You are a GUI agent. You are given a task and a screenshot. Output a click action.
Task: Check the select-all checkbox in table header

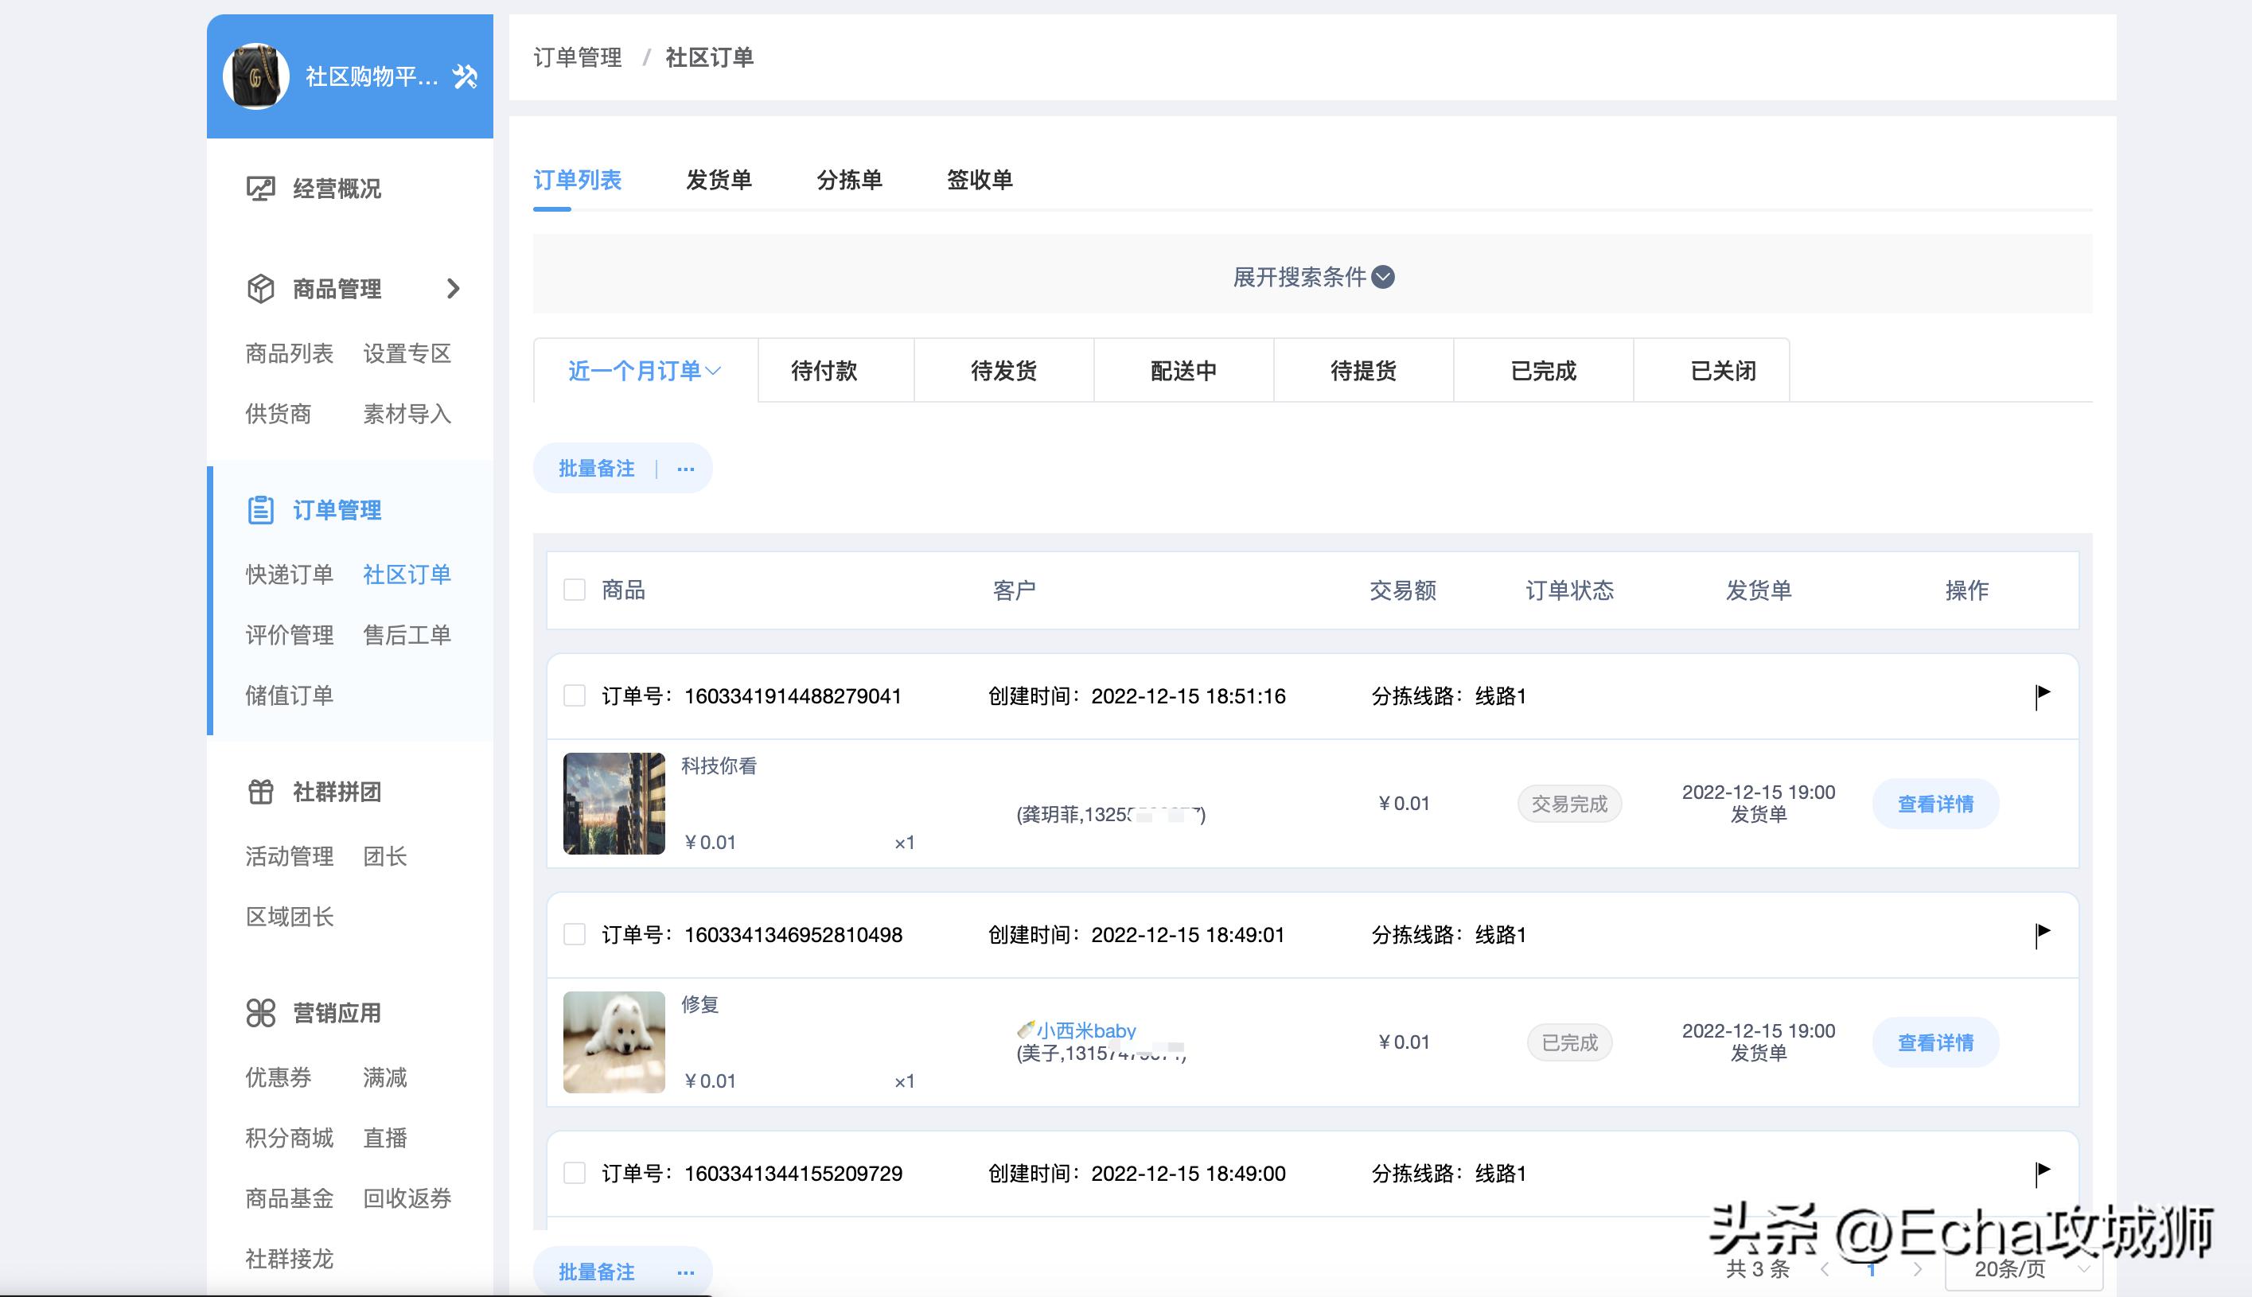(x=575, y=590)
